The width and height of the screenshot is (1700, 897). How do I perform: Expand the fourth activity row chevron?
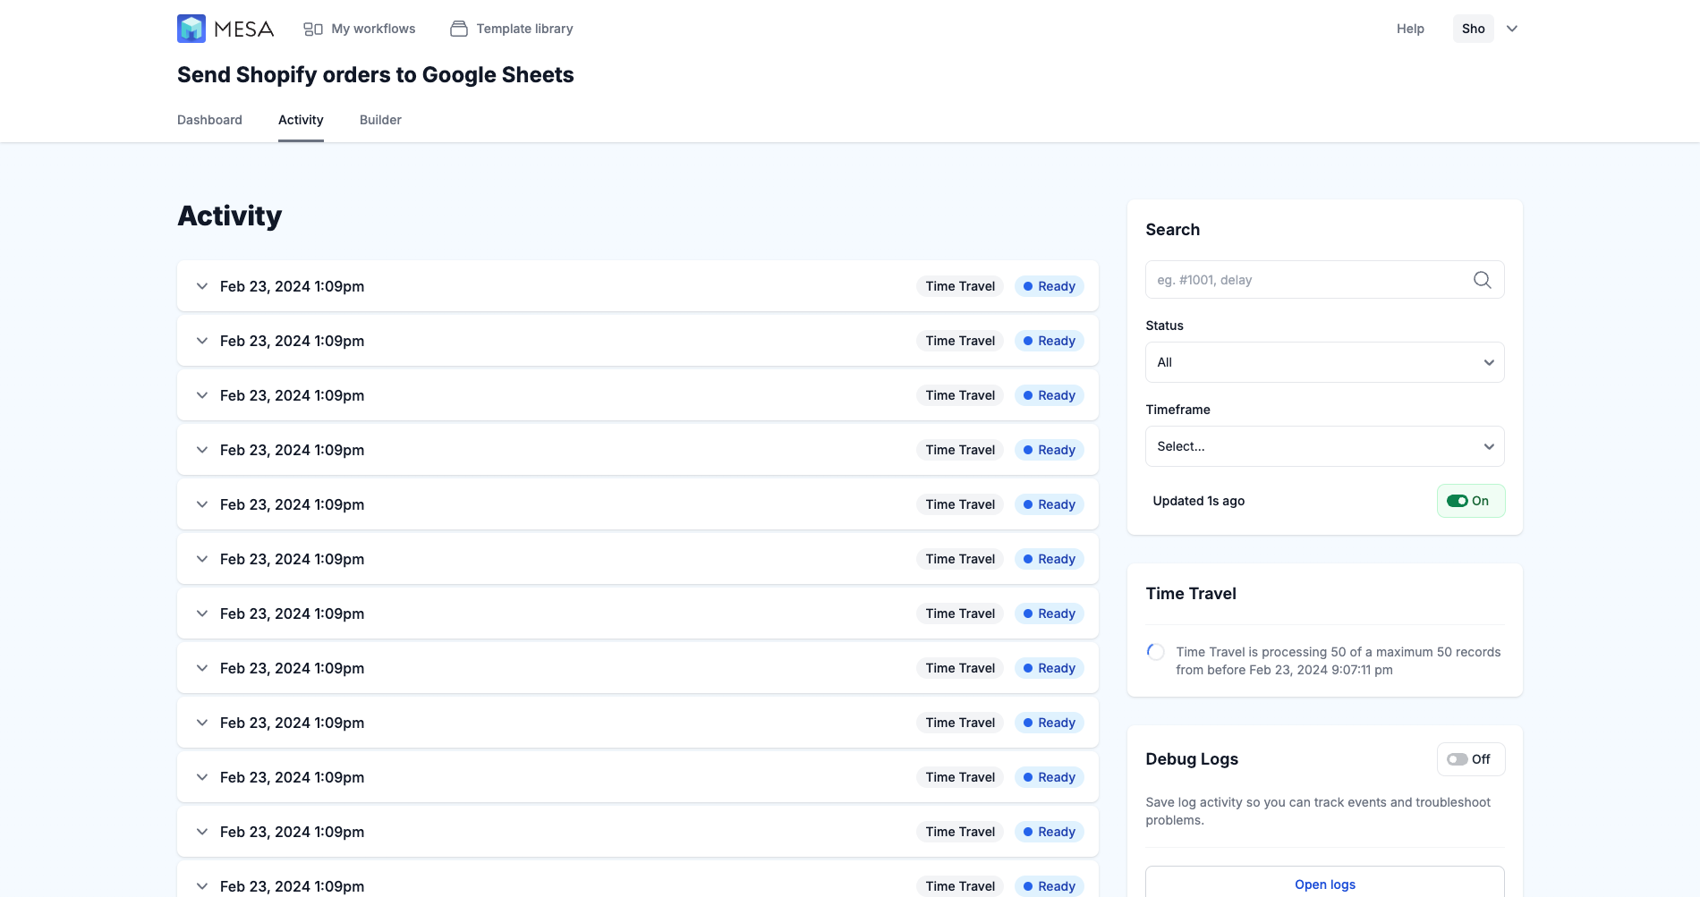(x=202, y=450)
